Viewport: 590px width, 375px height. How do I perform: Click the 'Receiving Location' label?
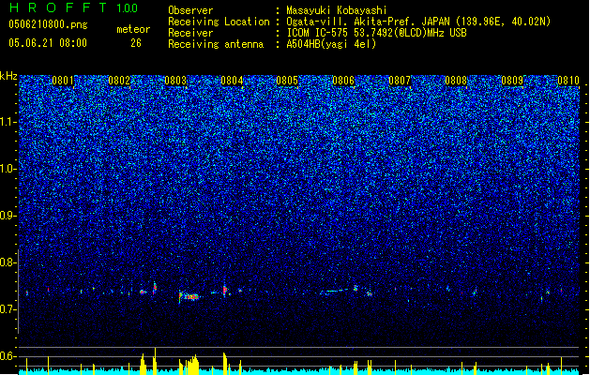219,22
